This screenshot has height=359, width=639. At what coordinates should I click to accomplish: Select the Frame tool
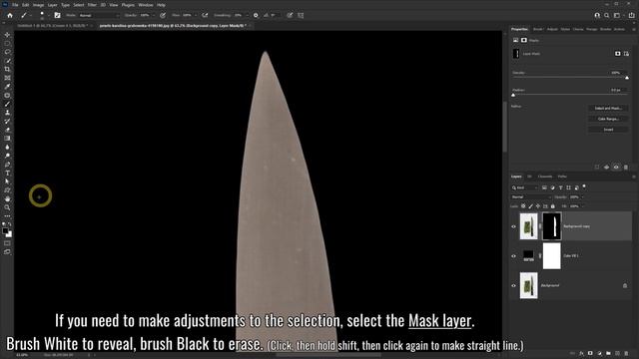[7, 78]
